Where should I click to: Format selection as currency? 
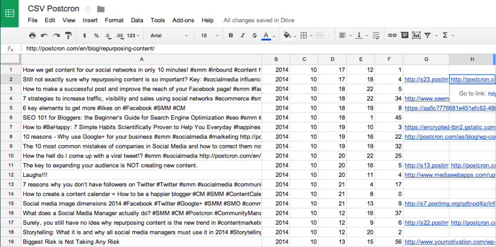(85, 35)
